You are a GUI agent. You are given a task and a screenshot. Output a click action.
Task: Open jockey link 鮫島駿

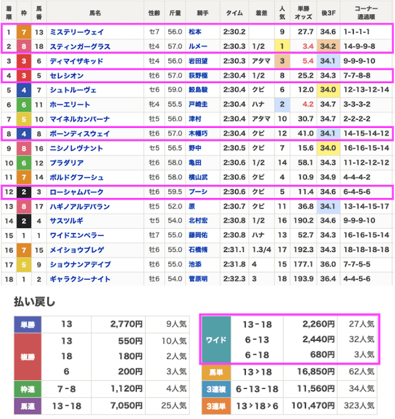coord(198,90)
